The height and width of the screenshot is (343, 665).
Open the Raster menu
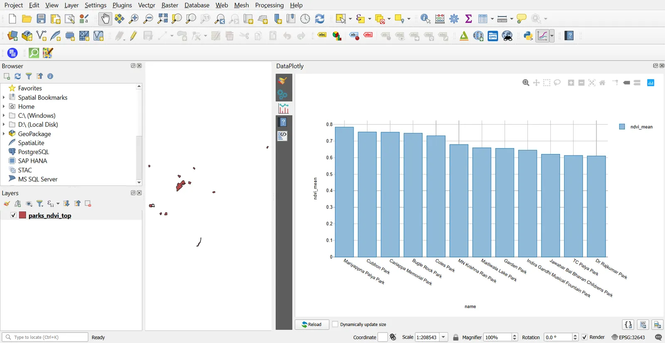pyautogui.click(x=170, y=5)
